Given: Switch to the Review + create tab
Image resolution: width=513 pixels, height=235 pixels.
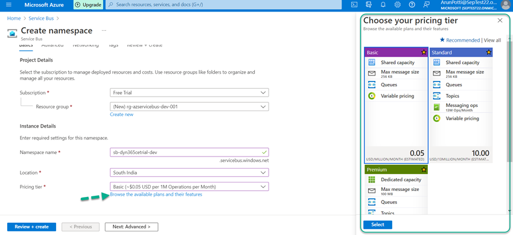Looking at the screenshot, I should point(145,45).
